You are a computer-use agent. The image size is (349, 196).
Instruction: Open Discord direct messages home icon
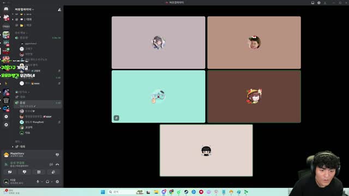(6, 9)
